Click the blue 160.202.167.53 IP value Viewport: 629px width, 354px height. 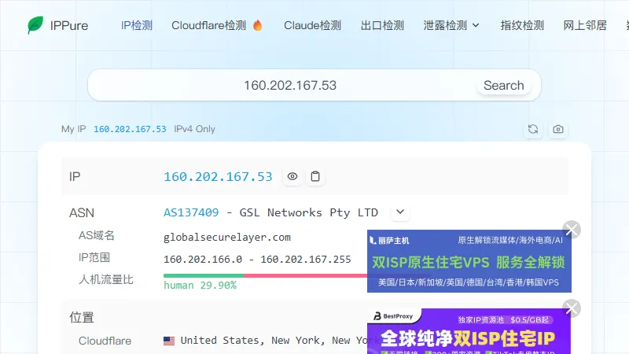click(218, 176)
